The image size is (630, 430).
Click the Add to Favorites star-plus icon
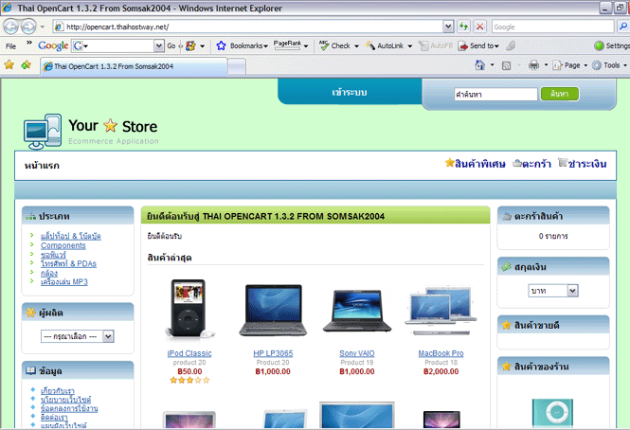click(27, 64)
